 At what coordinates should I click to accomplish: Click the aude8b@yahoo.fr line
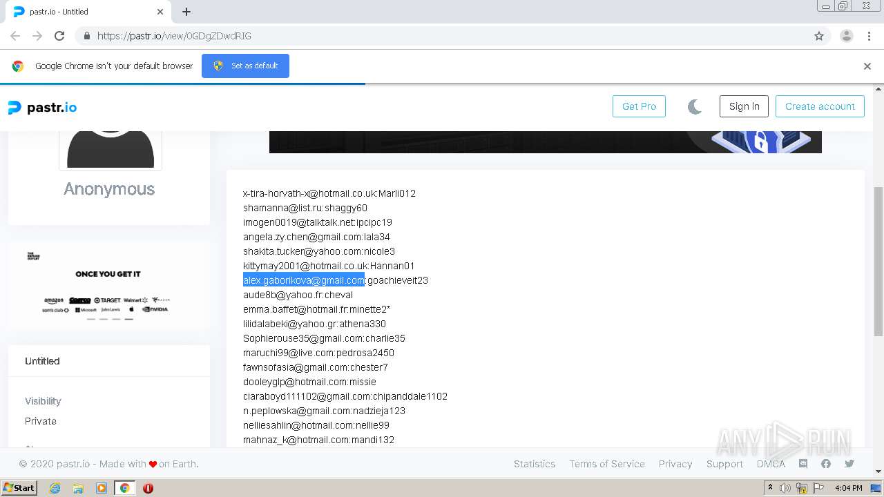298,295
